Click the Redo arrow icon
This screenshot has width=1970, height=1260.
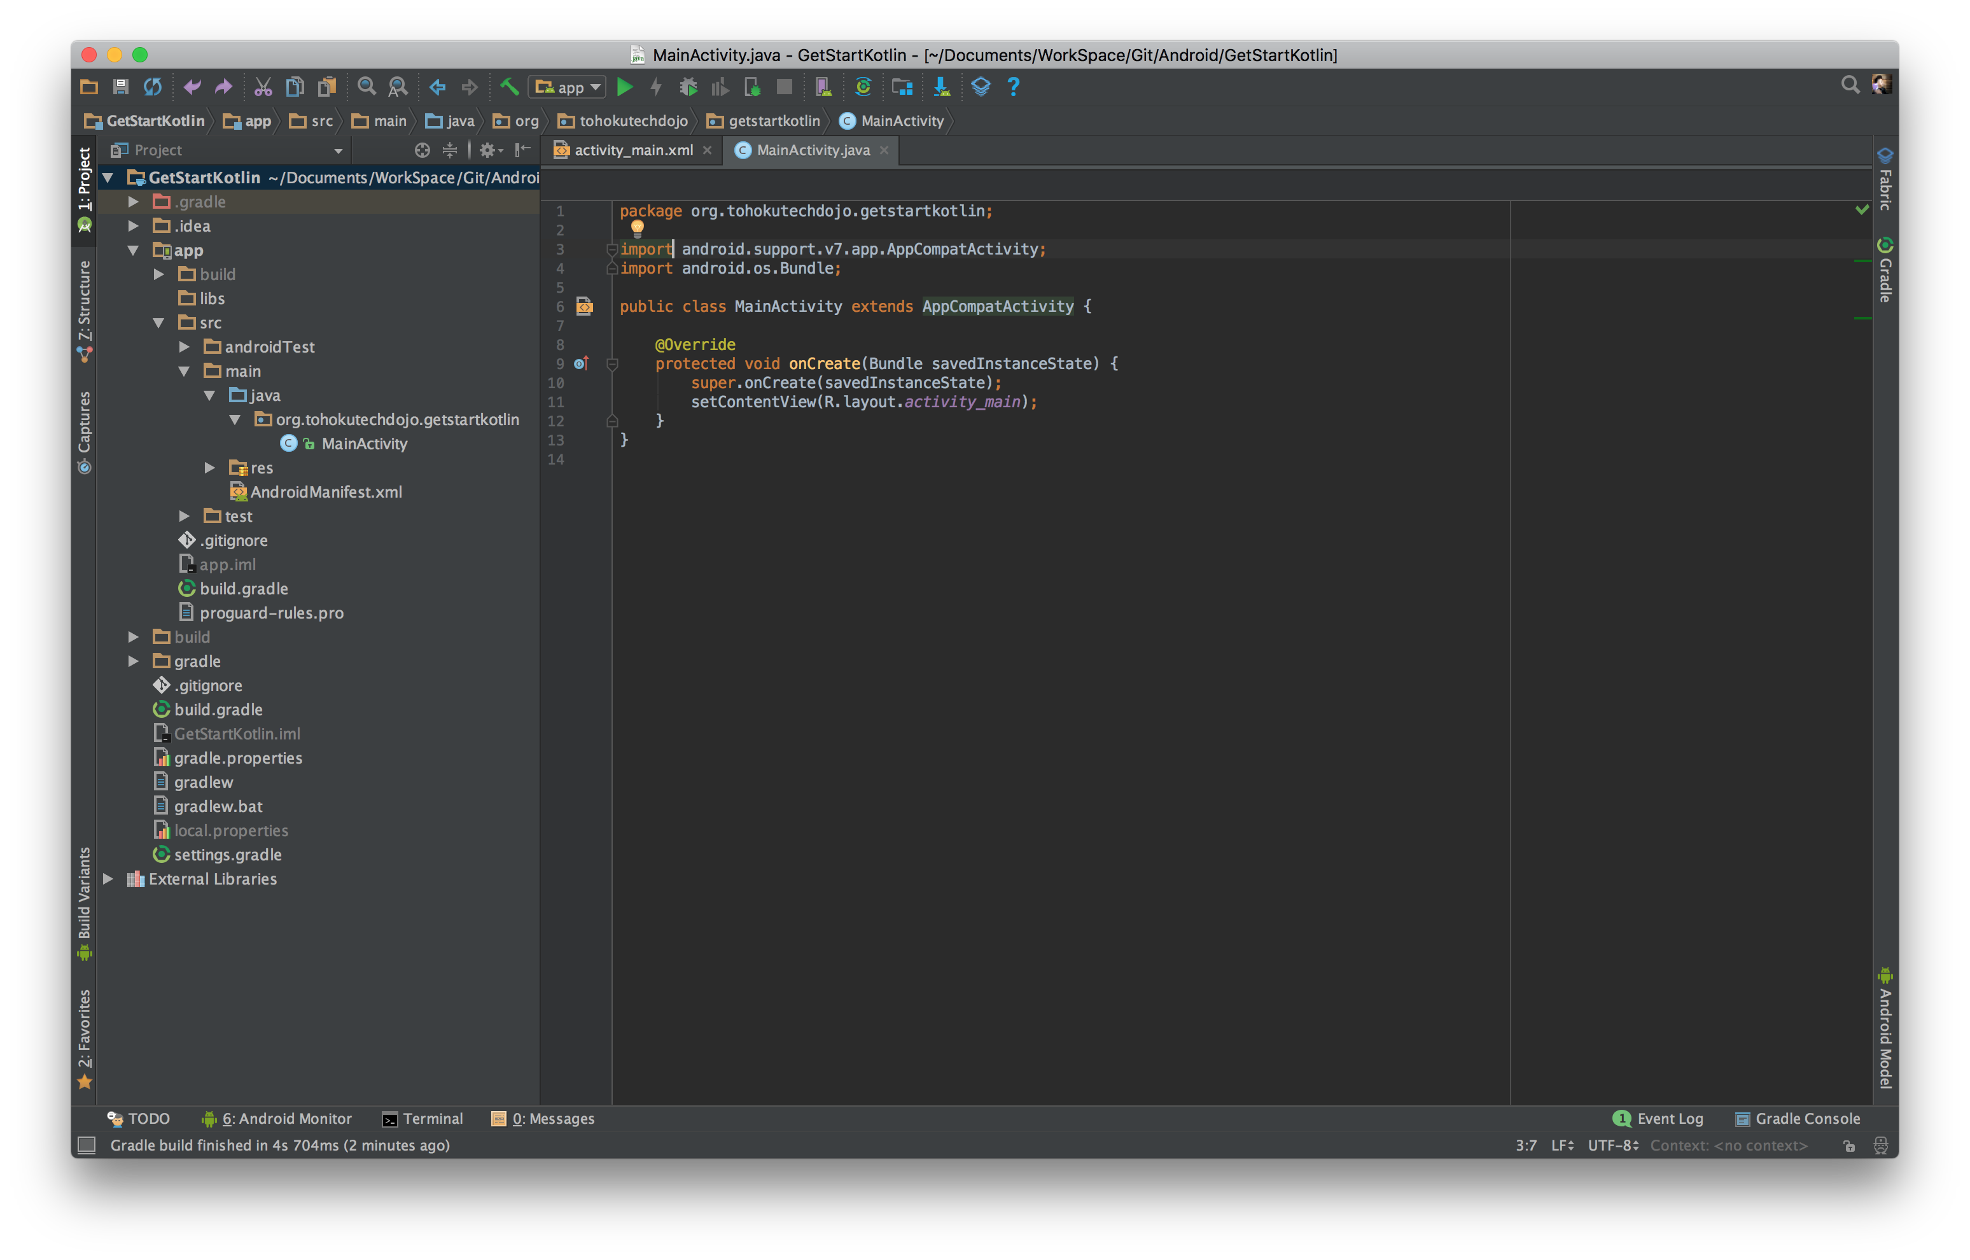coord(223,87)
